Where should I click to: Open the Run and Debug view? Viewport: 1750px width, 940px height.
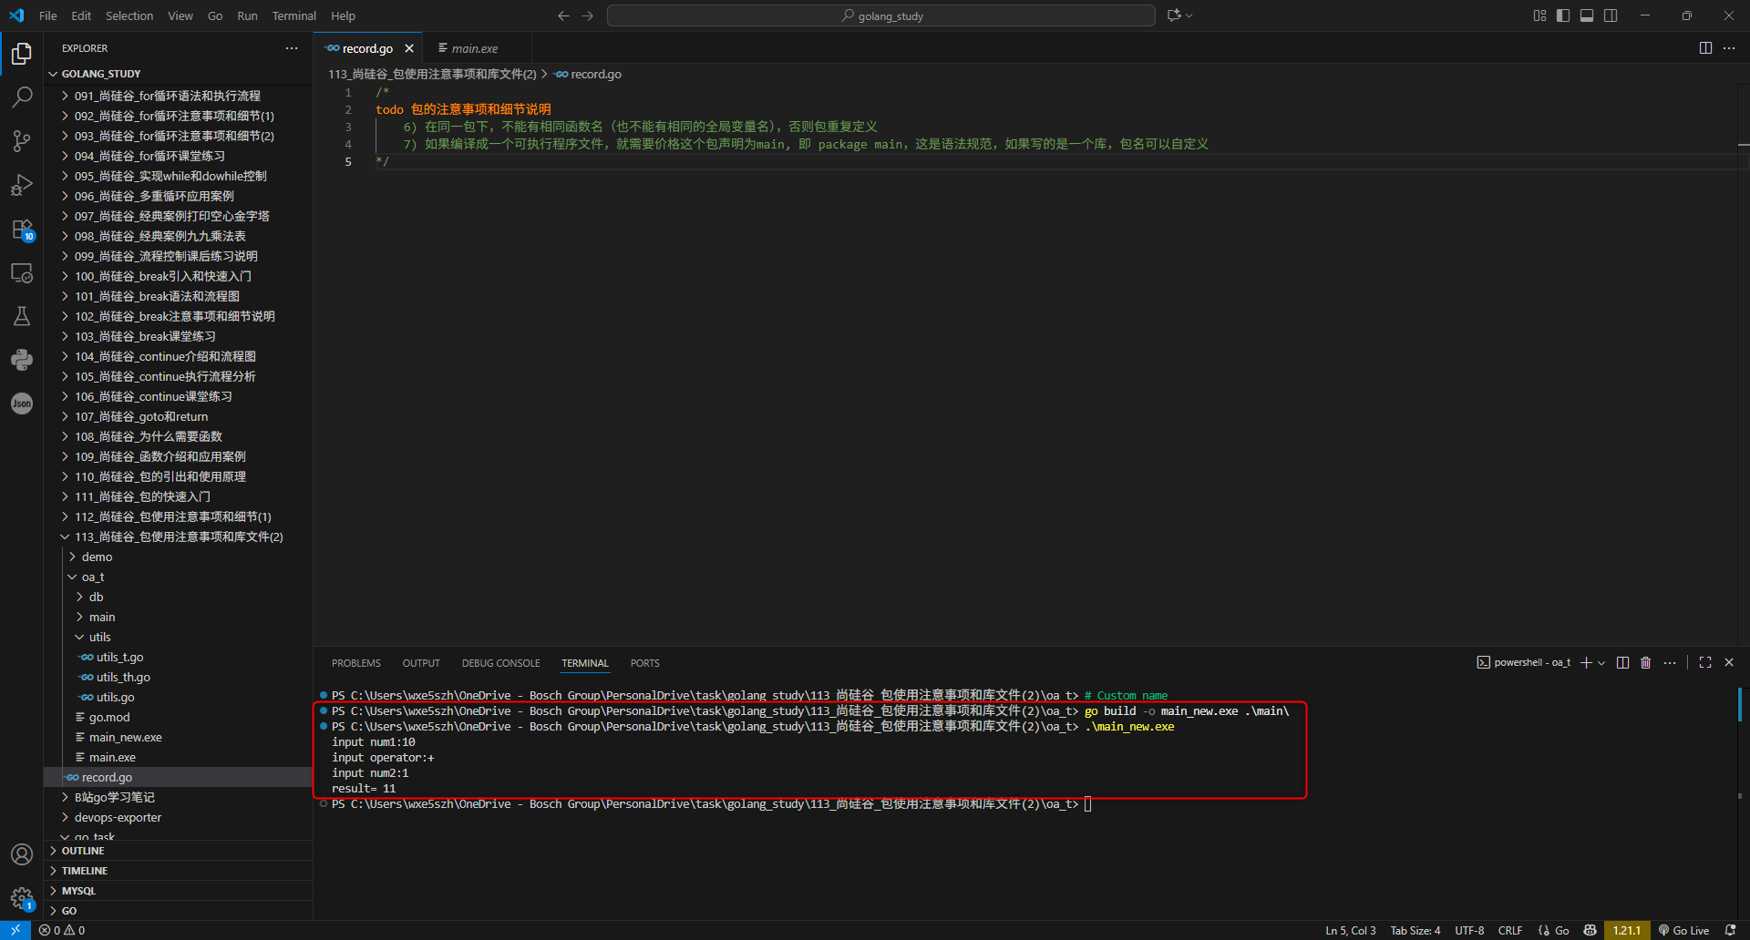point(22,185)
